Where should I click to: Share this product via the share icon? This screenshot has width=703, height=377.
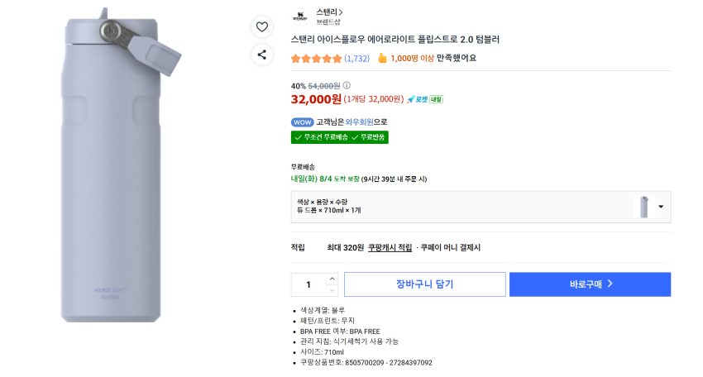[x=262, y=55]
